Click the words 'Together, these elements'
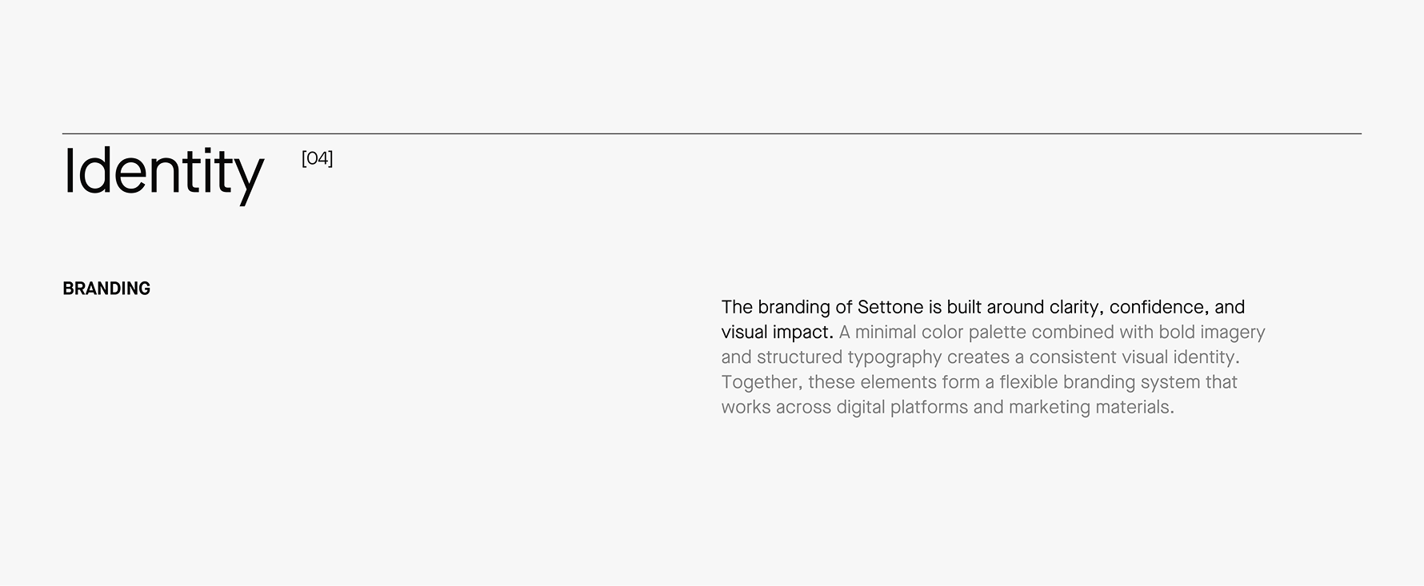The height and width of the screenshot is (586, 1424). coord(827,381)
